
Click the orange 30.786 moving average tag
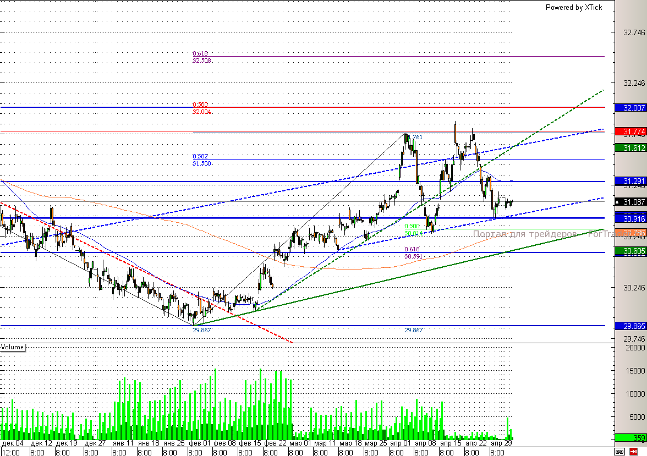tap(630, 233)
